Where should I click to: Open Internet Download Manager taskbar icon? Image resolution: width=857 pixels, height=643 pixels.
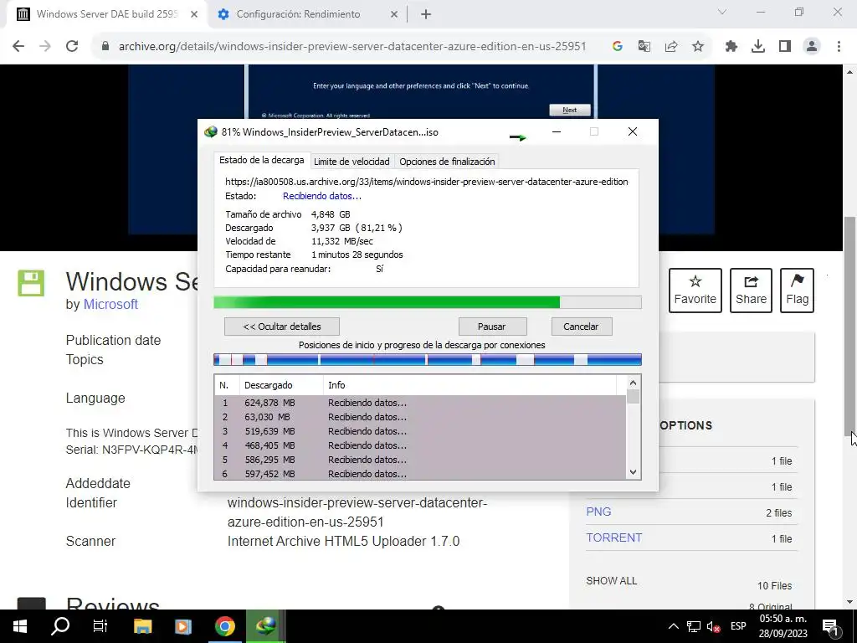coord(265,626)
